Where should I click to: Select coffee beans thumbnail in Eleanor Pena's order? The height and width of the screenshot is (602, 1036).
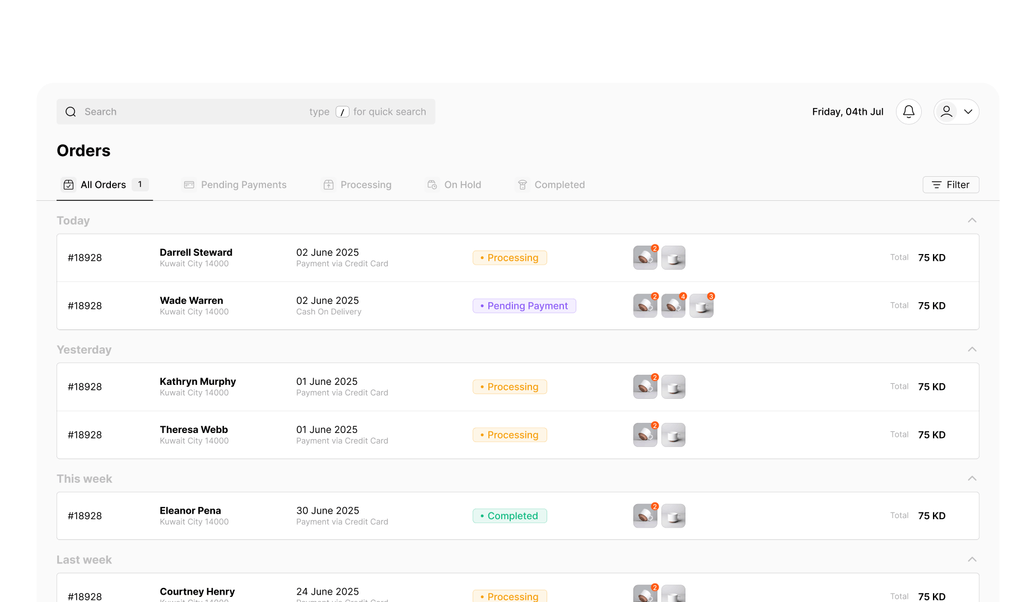pyautogui.click(x=645, y=516)
